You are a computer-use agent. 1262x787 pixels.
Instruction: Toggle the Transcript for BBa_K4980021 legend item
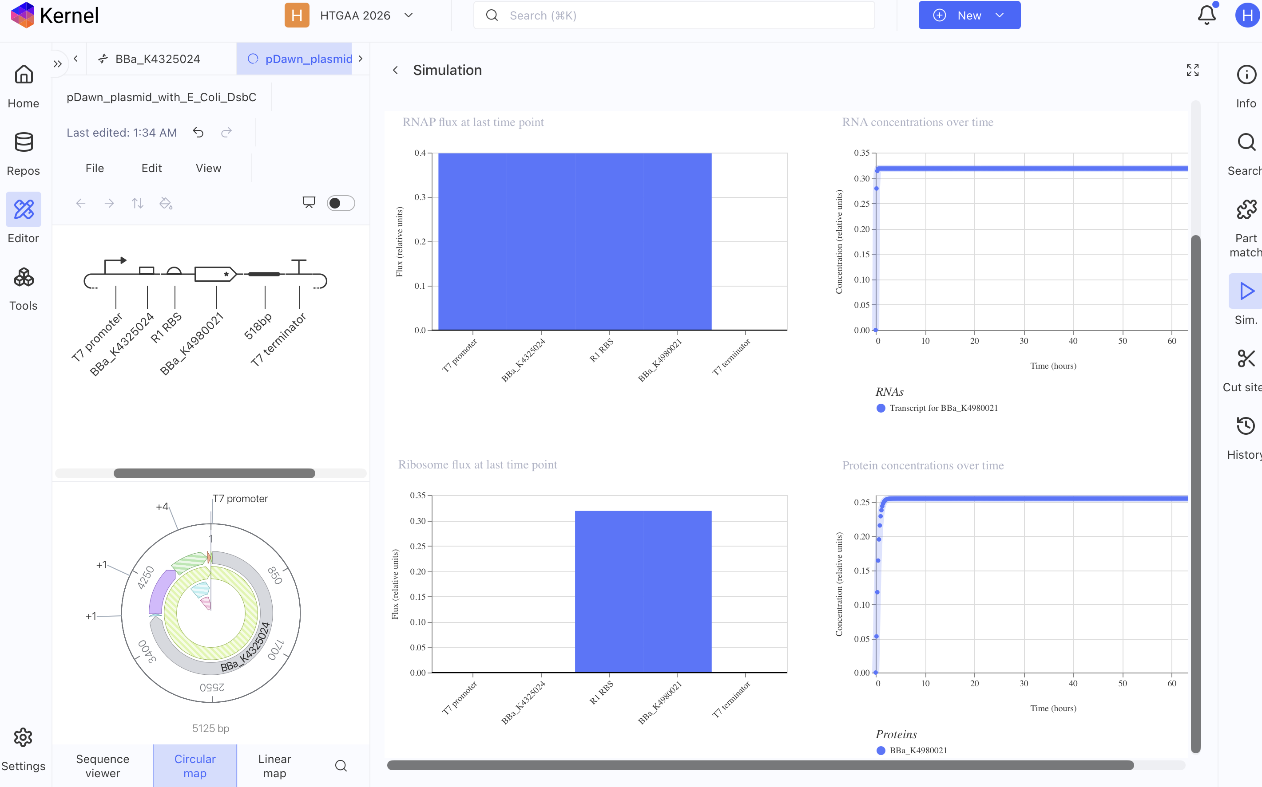tap(937, 408)
